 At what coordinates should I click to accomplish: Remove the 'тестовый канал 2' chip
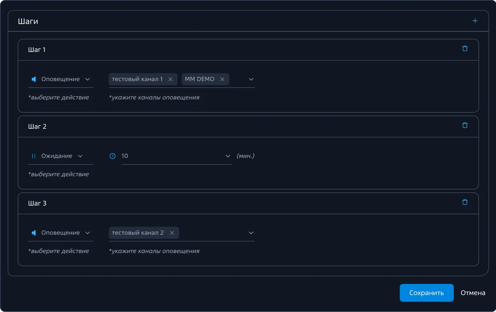tap(172, 233)
